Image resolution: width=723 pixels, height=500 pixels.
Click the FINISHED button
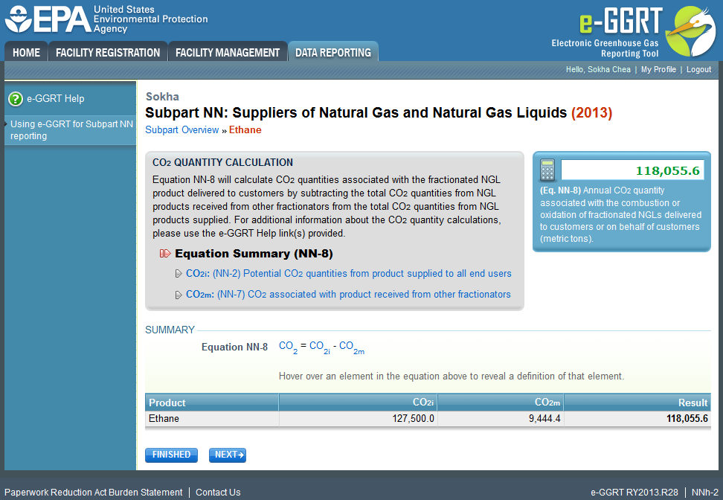coord(171,455)
